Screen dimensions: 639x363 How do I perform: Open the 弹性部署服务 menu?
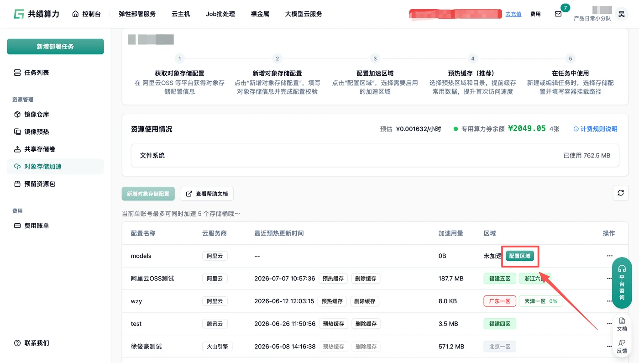point(137,14)
